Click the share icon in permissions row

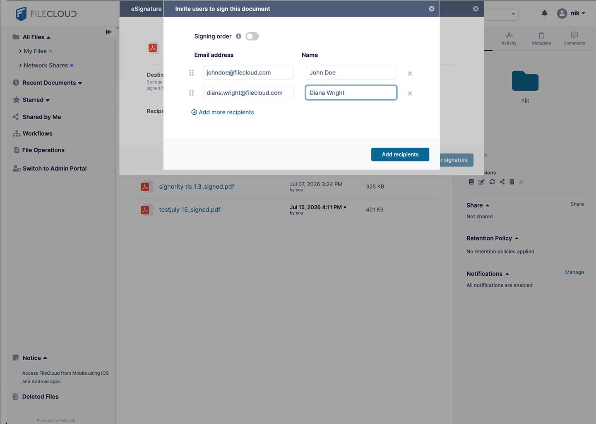tap(502, 182)
